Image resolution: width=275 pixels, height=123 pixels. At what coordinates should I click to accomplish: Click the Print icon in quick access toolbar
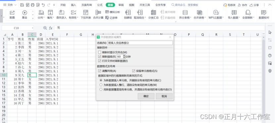32,5
